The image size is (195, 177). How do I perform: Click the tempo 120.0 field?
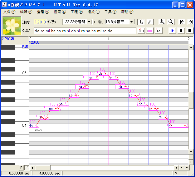click(40, 22)
